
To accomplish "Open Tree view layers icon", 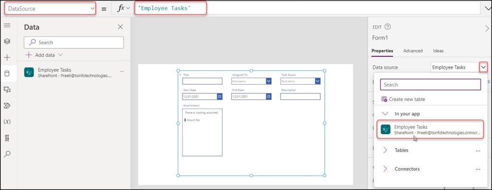I will point(7,41).
